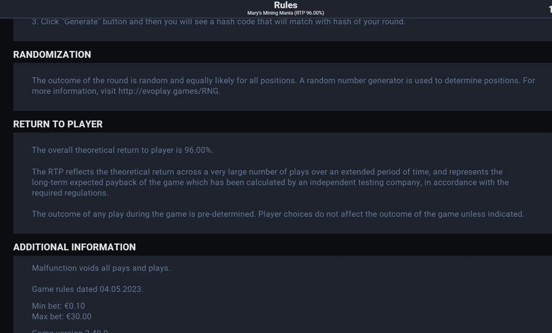Open the evoplay.games/RNG link
The image size is (552, 333).
pyautogui.click(x=169, y=91)
